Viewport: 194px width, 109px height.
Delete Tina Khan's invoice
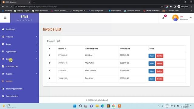pyautogui.click(x=159, y=79)
